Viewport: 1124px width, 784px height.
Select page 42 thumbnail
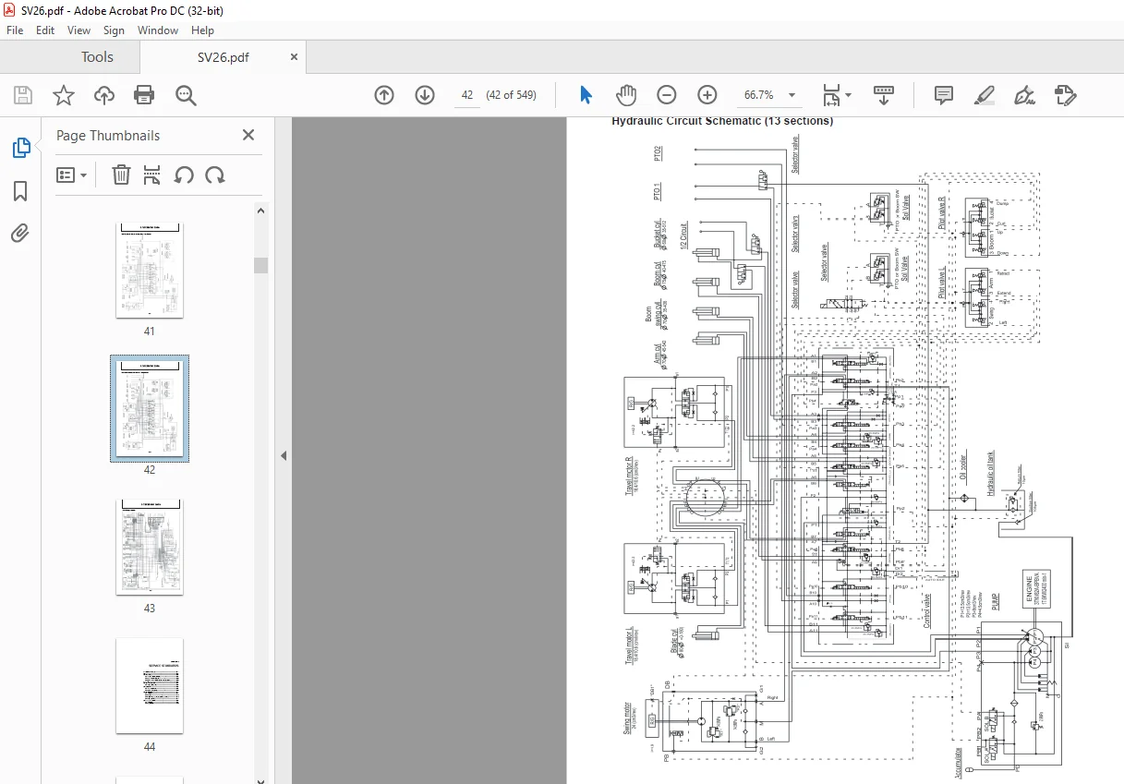[150, 408]
